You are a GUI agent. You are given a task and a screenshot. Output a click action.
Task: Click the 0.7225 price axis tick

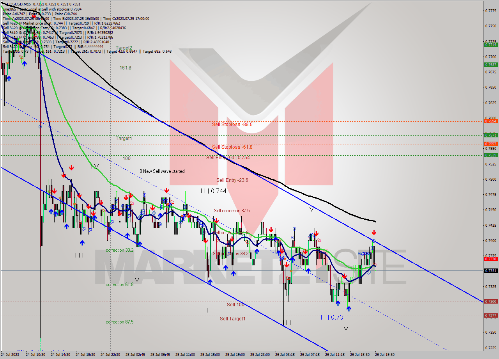pyautogui.click(x=490, y=348)
